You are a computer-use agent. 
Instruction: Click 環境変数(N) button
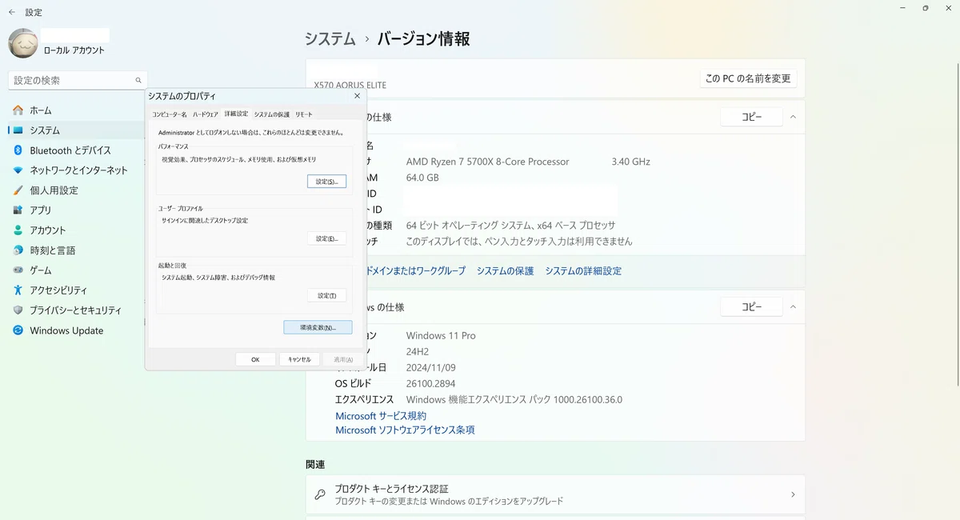click(318, 327)
